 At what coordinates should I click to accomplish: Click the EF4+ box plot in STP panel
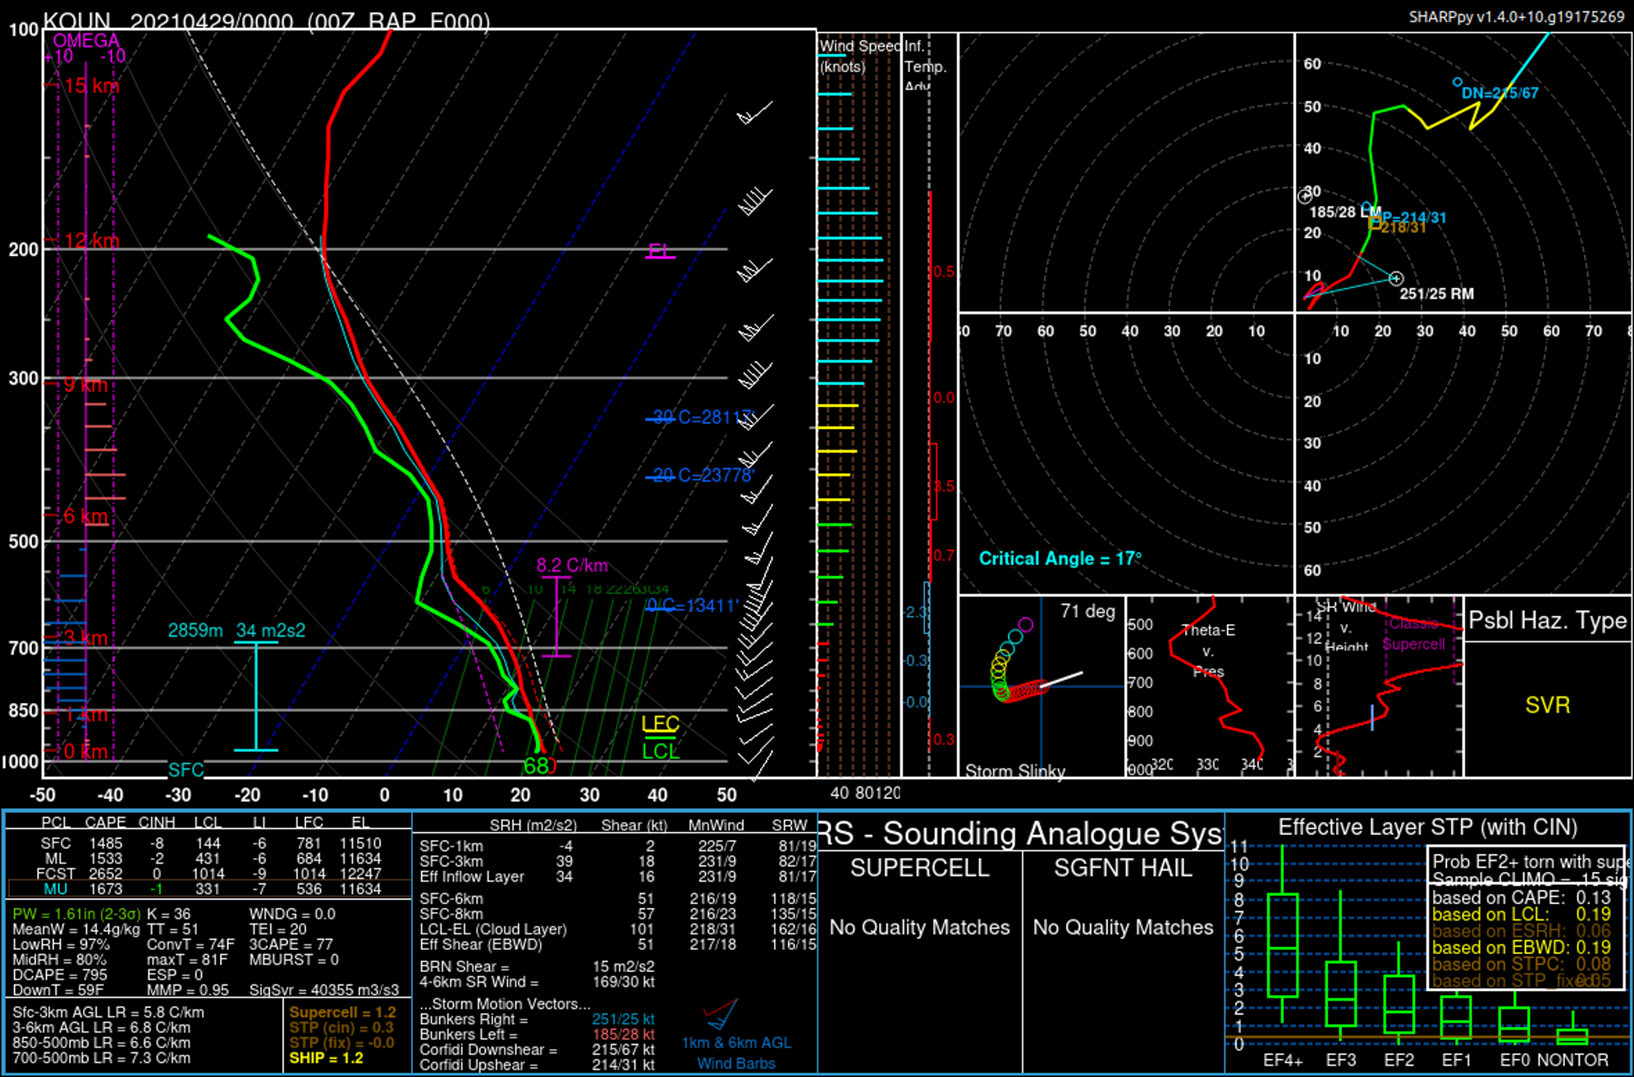click(x=1283, y=945)
